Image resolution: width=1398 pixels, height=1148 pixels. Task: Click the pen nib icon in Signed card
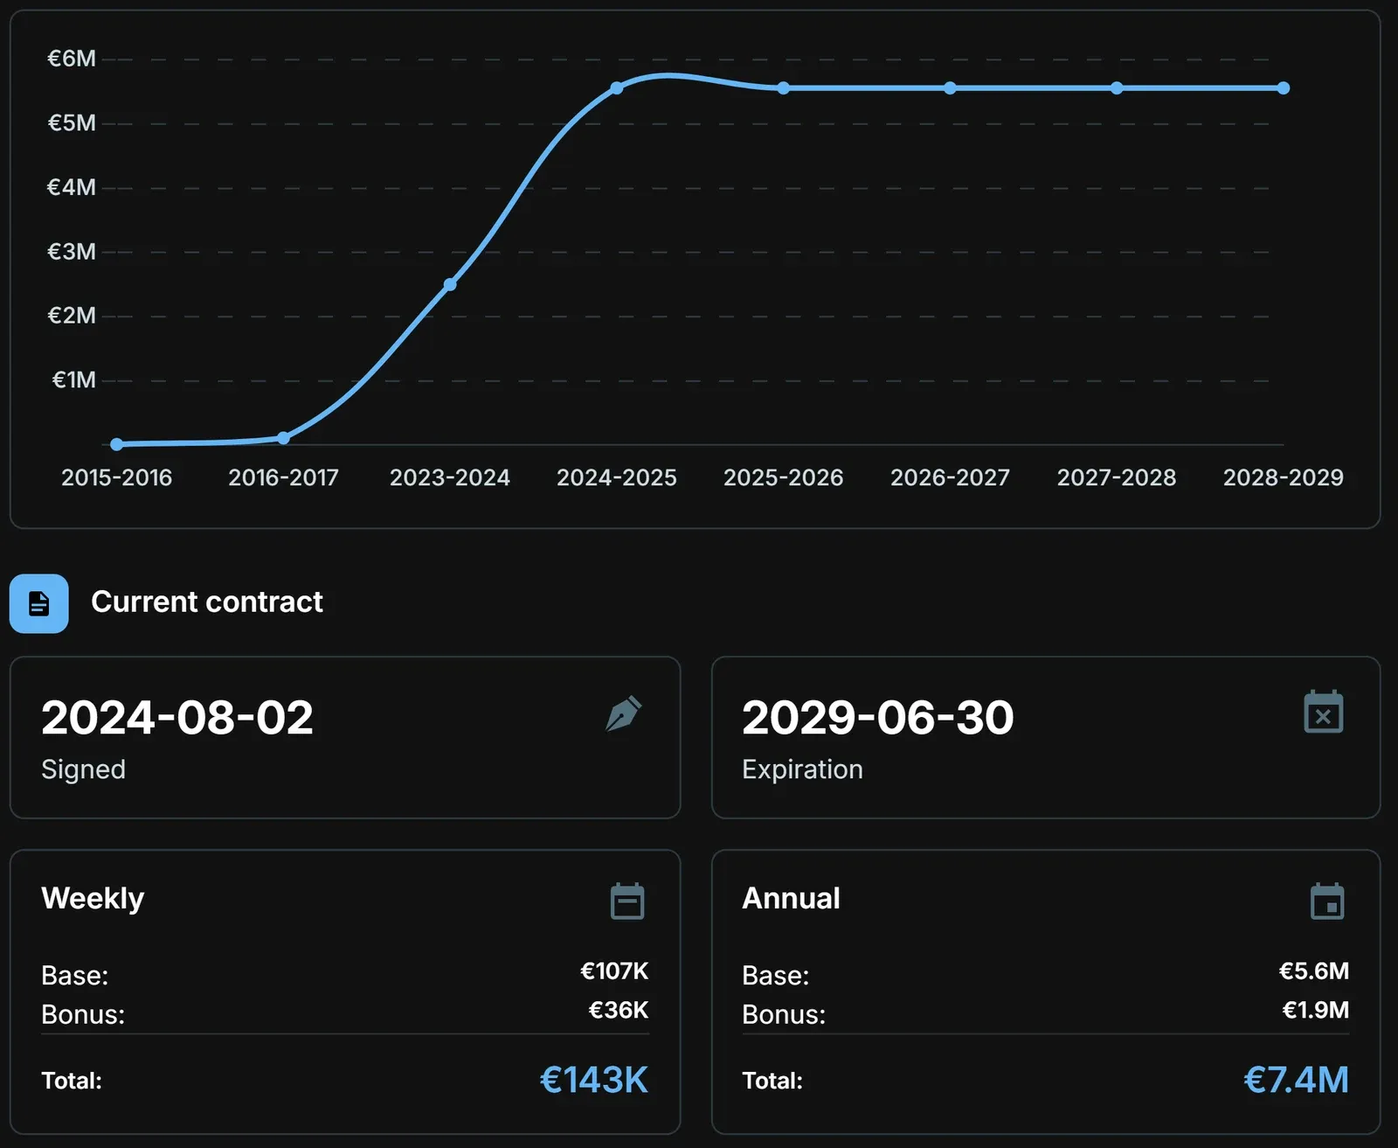coord(624,713)
